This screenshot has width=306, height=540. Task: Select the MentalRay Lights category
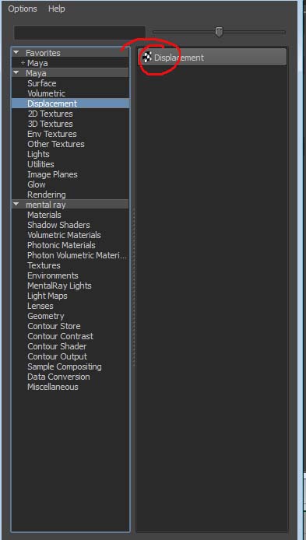(x=59, y=286)
